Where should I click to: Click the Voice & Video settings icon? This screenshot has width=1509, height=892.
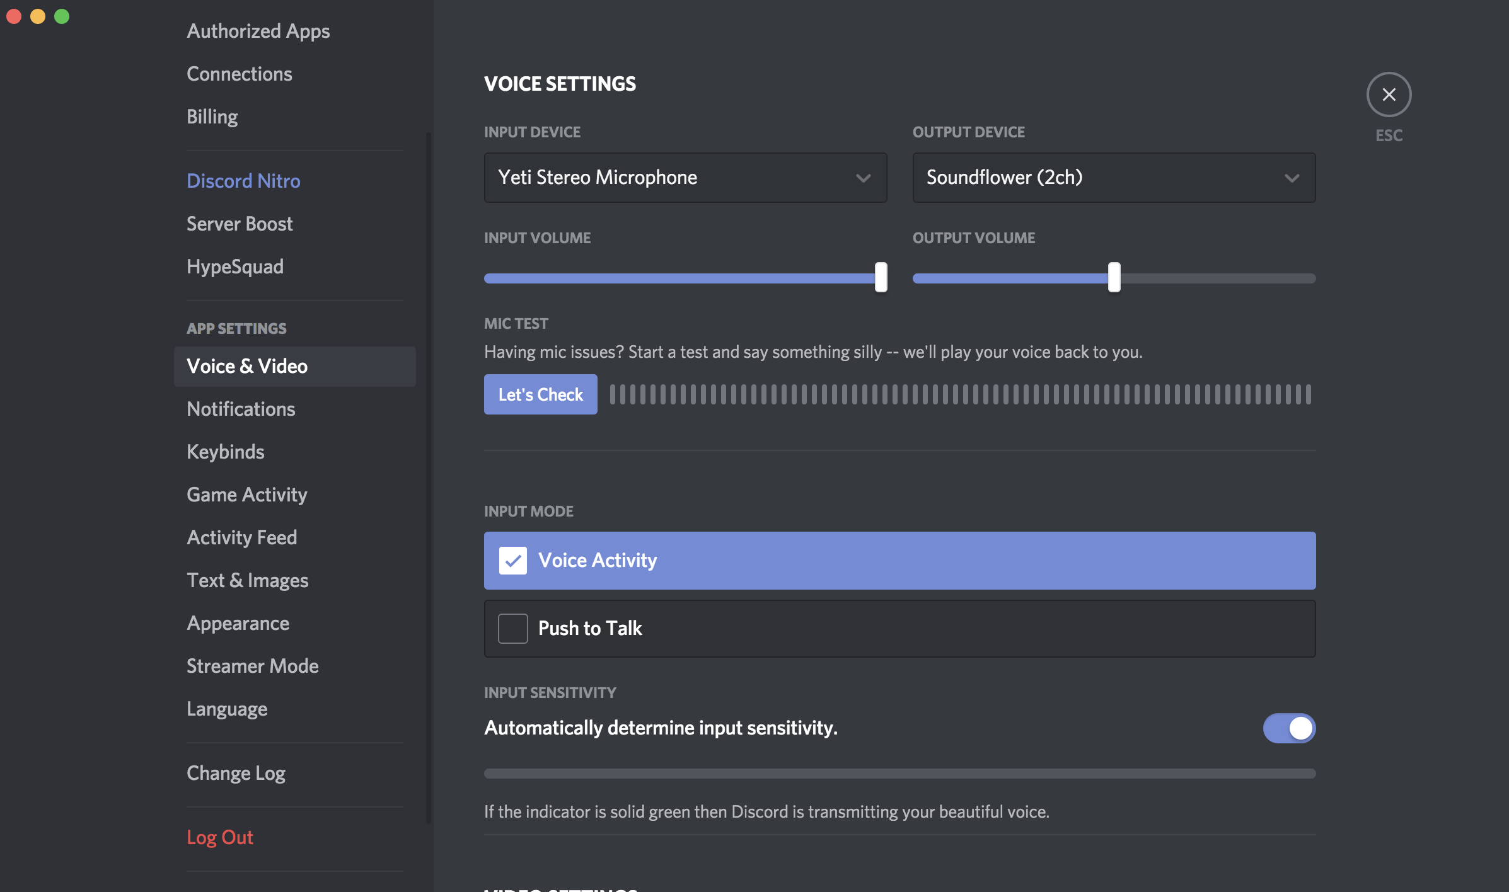[x=246, y=365]
